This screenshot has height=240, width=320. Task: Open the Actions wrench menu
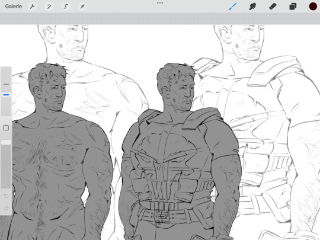(32, 7)
